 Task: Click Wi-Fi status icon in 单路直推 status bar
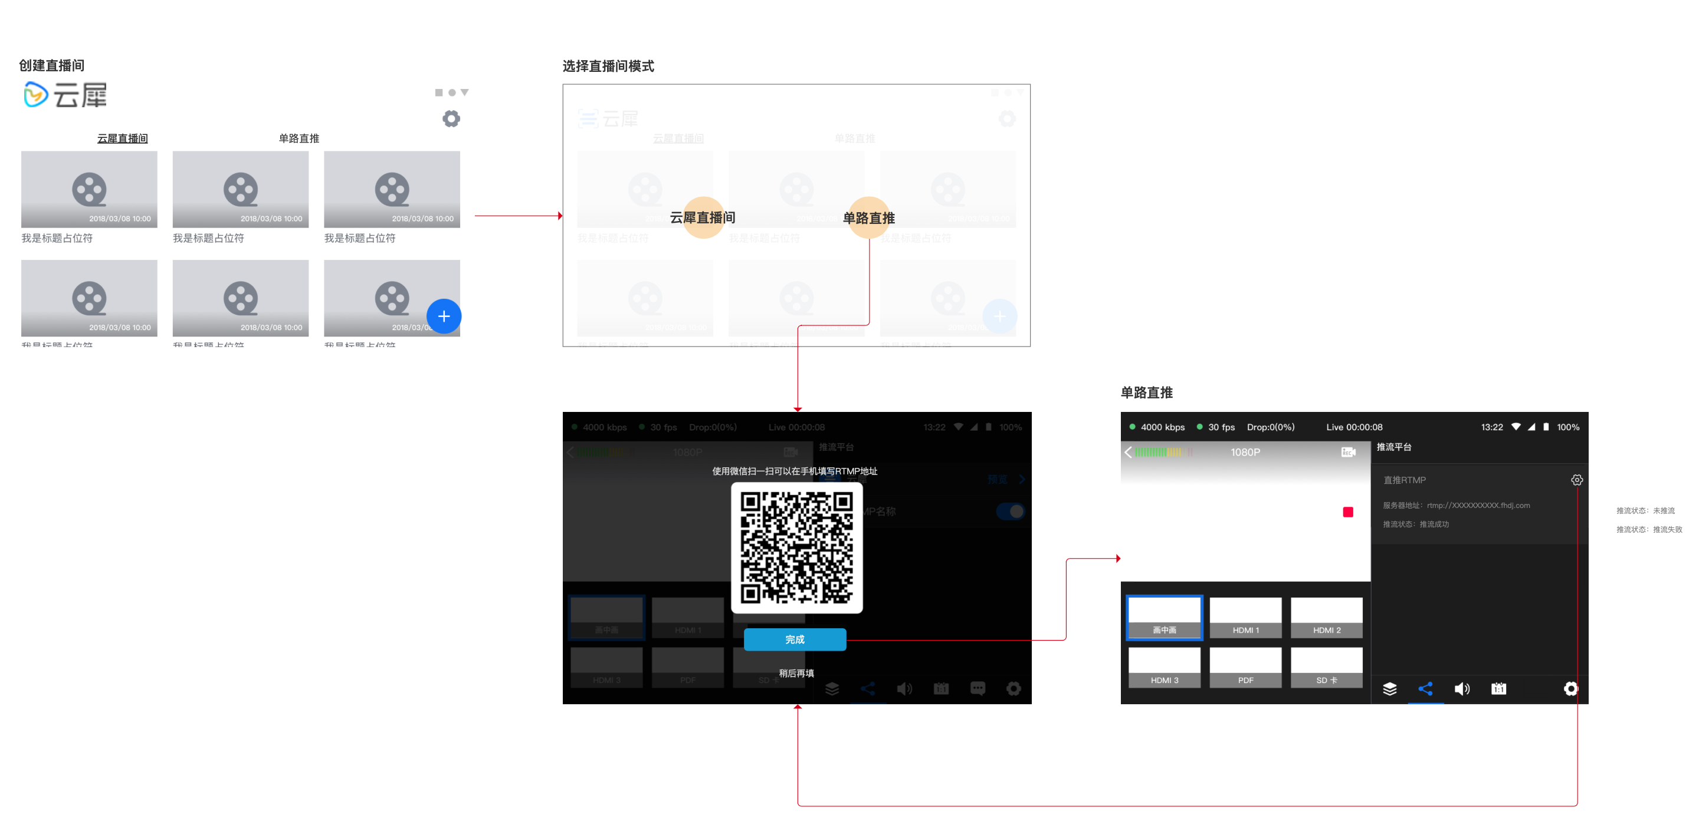[1516, 427]
